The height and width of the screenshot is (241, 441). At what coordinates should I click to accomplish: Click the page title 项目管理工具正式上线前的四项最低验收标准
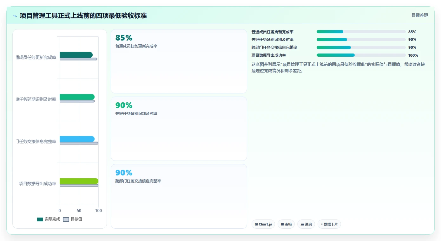point(83,16)
